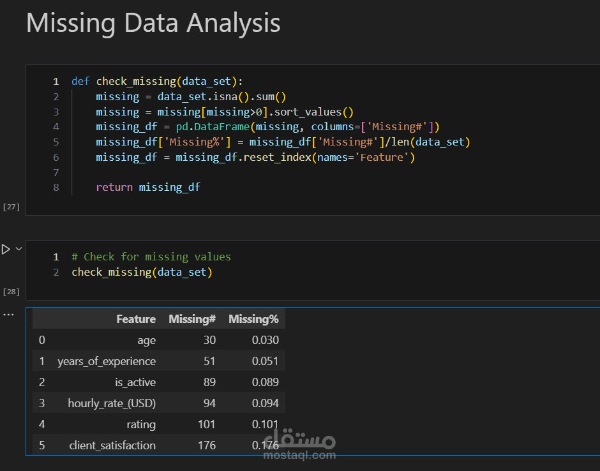Click Missing# value 30
The image size is (600, 471).
[210, 340]
